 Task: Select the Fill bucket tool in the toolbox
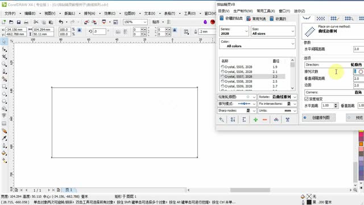click(x=4, y=153)
